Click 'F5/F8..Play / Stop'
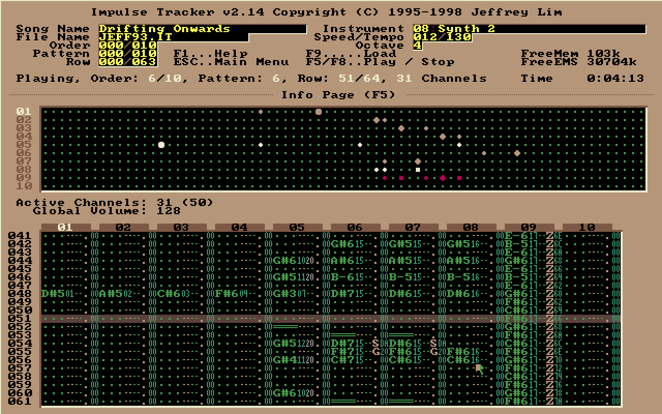 tap(380, 62)
